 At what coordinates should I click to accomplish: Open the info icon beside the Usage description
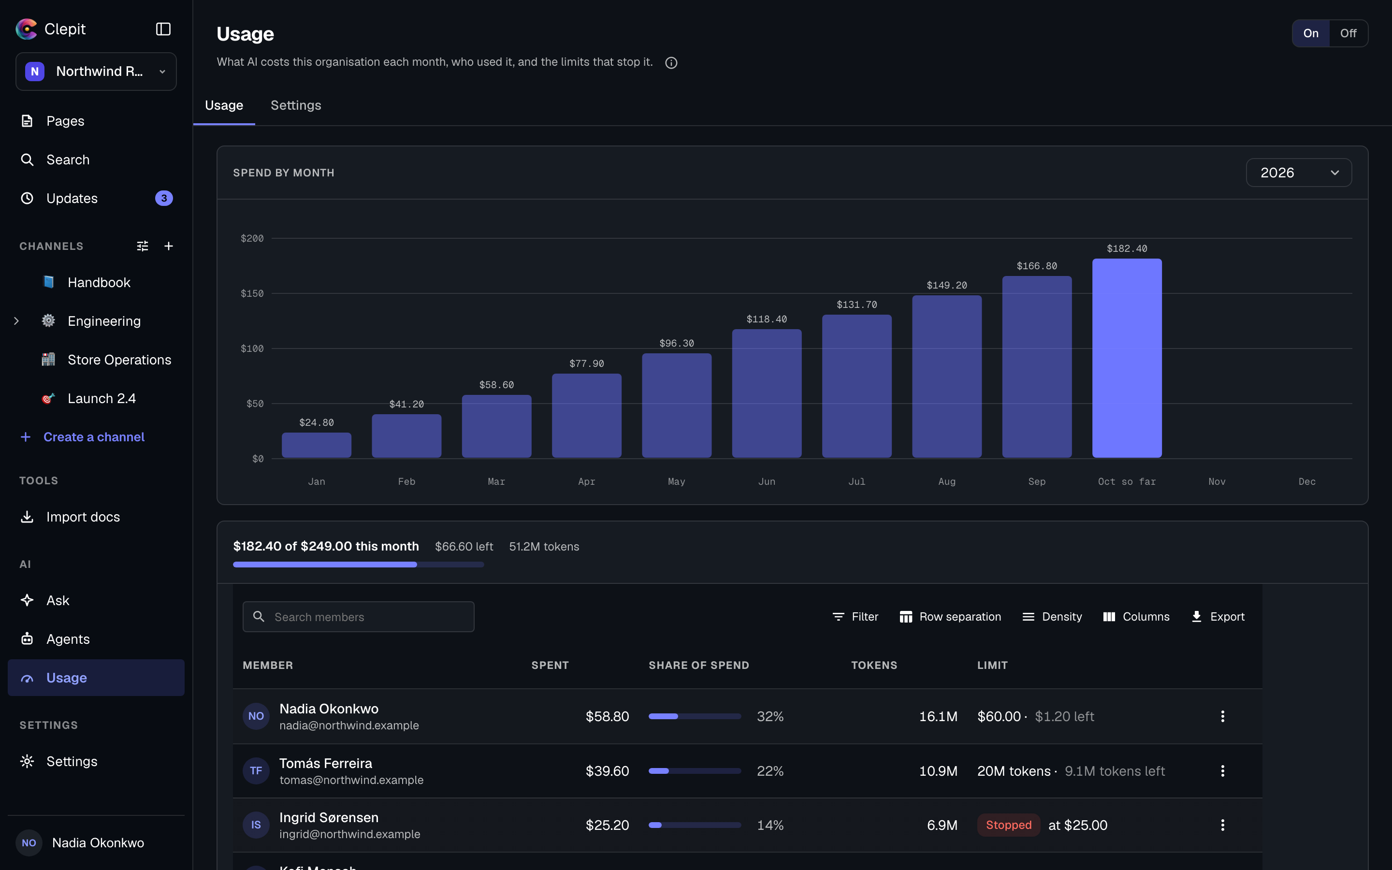[x=671, y=63]
